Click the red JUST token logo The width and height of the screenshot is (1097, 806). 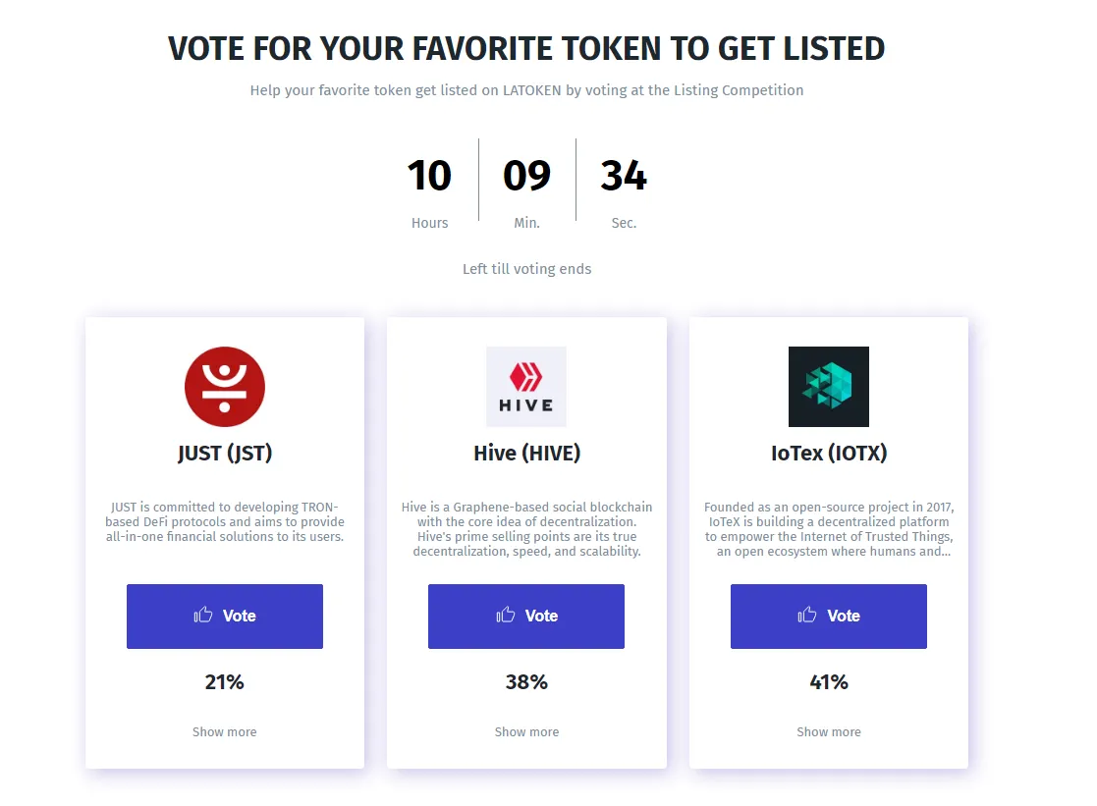pyautogui.click(x=225, y=387)
